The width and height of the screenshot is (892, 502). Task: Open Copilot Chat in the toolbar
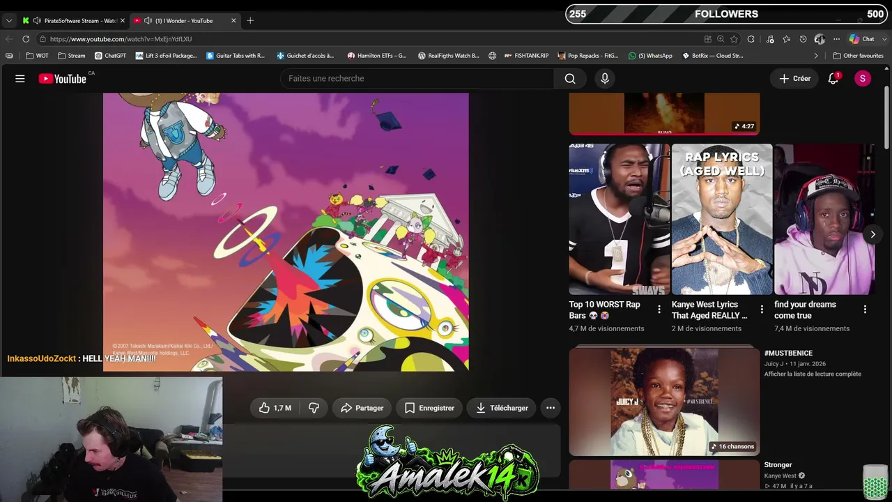click(861, 39)
